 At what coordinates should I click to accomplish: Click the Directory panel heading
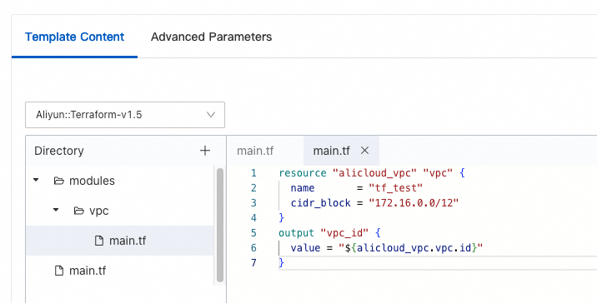(59, 151)
